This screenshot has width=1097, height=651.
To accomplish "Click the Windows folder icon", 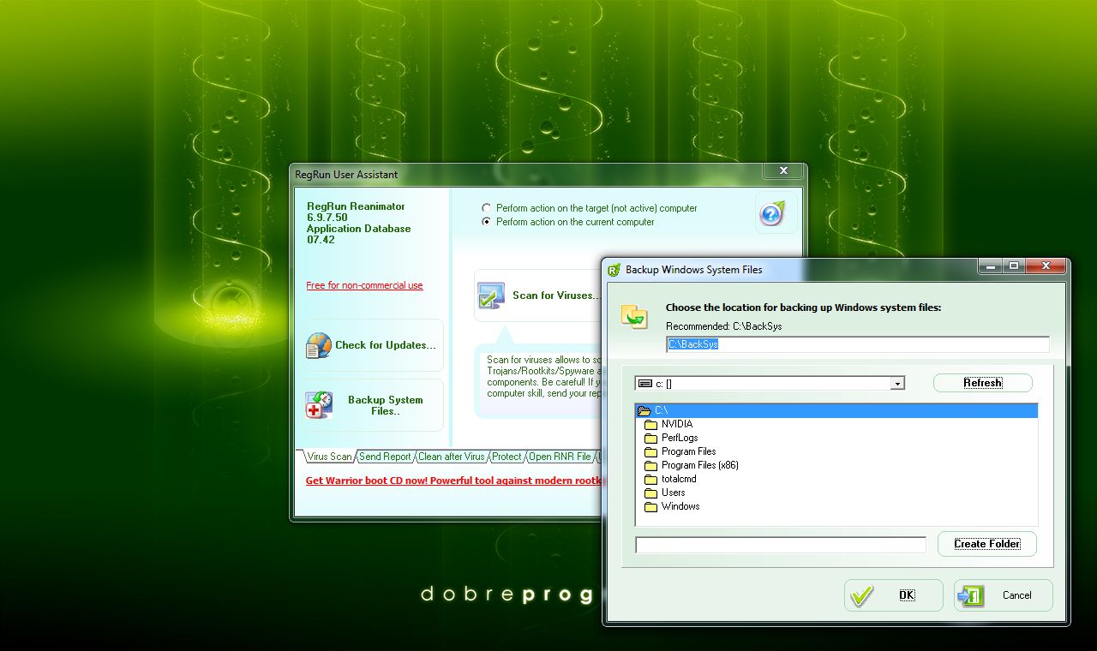I will tap(650, 506).
